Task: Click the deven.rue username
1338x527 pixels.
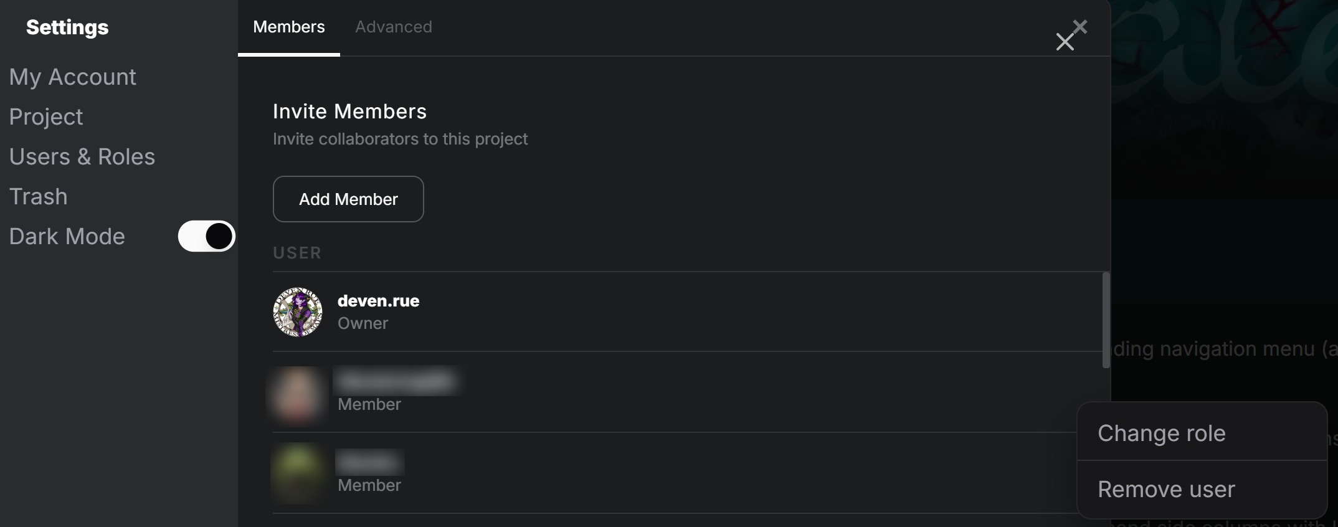Action: [x=378, y=301]
